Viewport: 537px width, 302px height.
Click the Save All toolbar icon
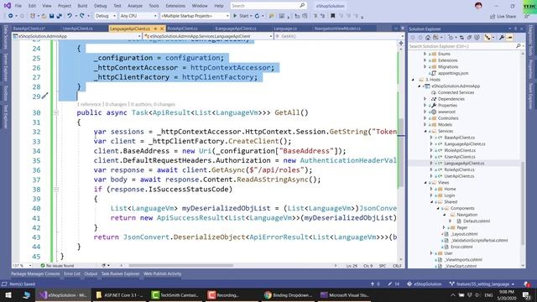60,16
